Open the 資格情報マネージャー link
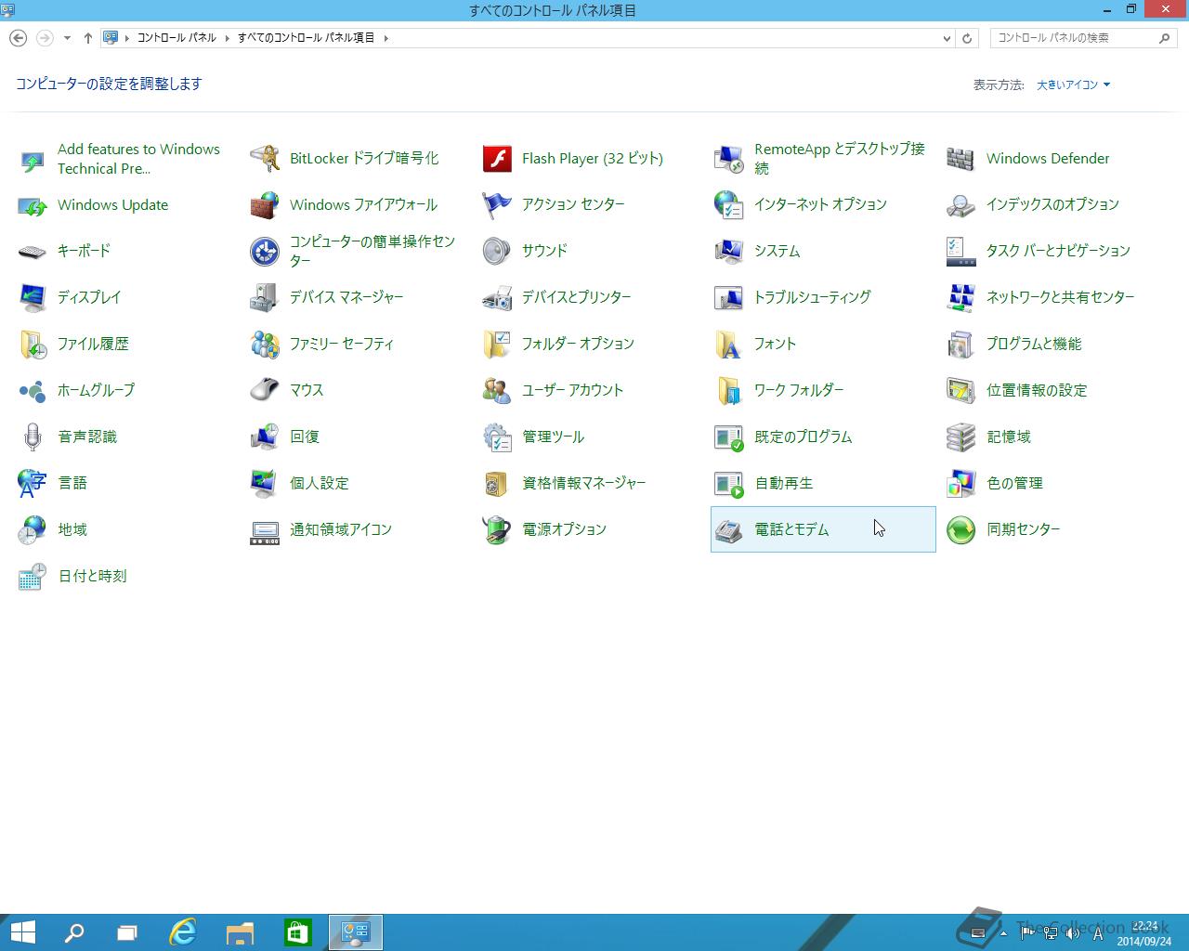The height and width of the screenshot is (951, 1189). (x=583, y=483)
